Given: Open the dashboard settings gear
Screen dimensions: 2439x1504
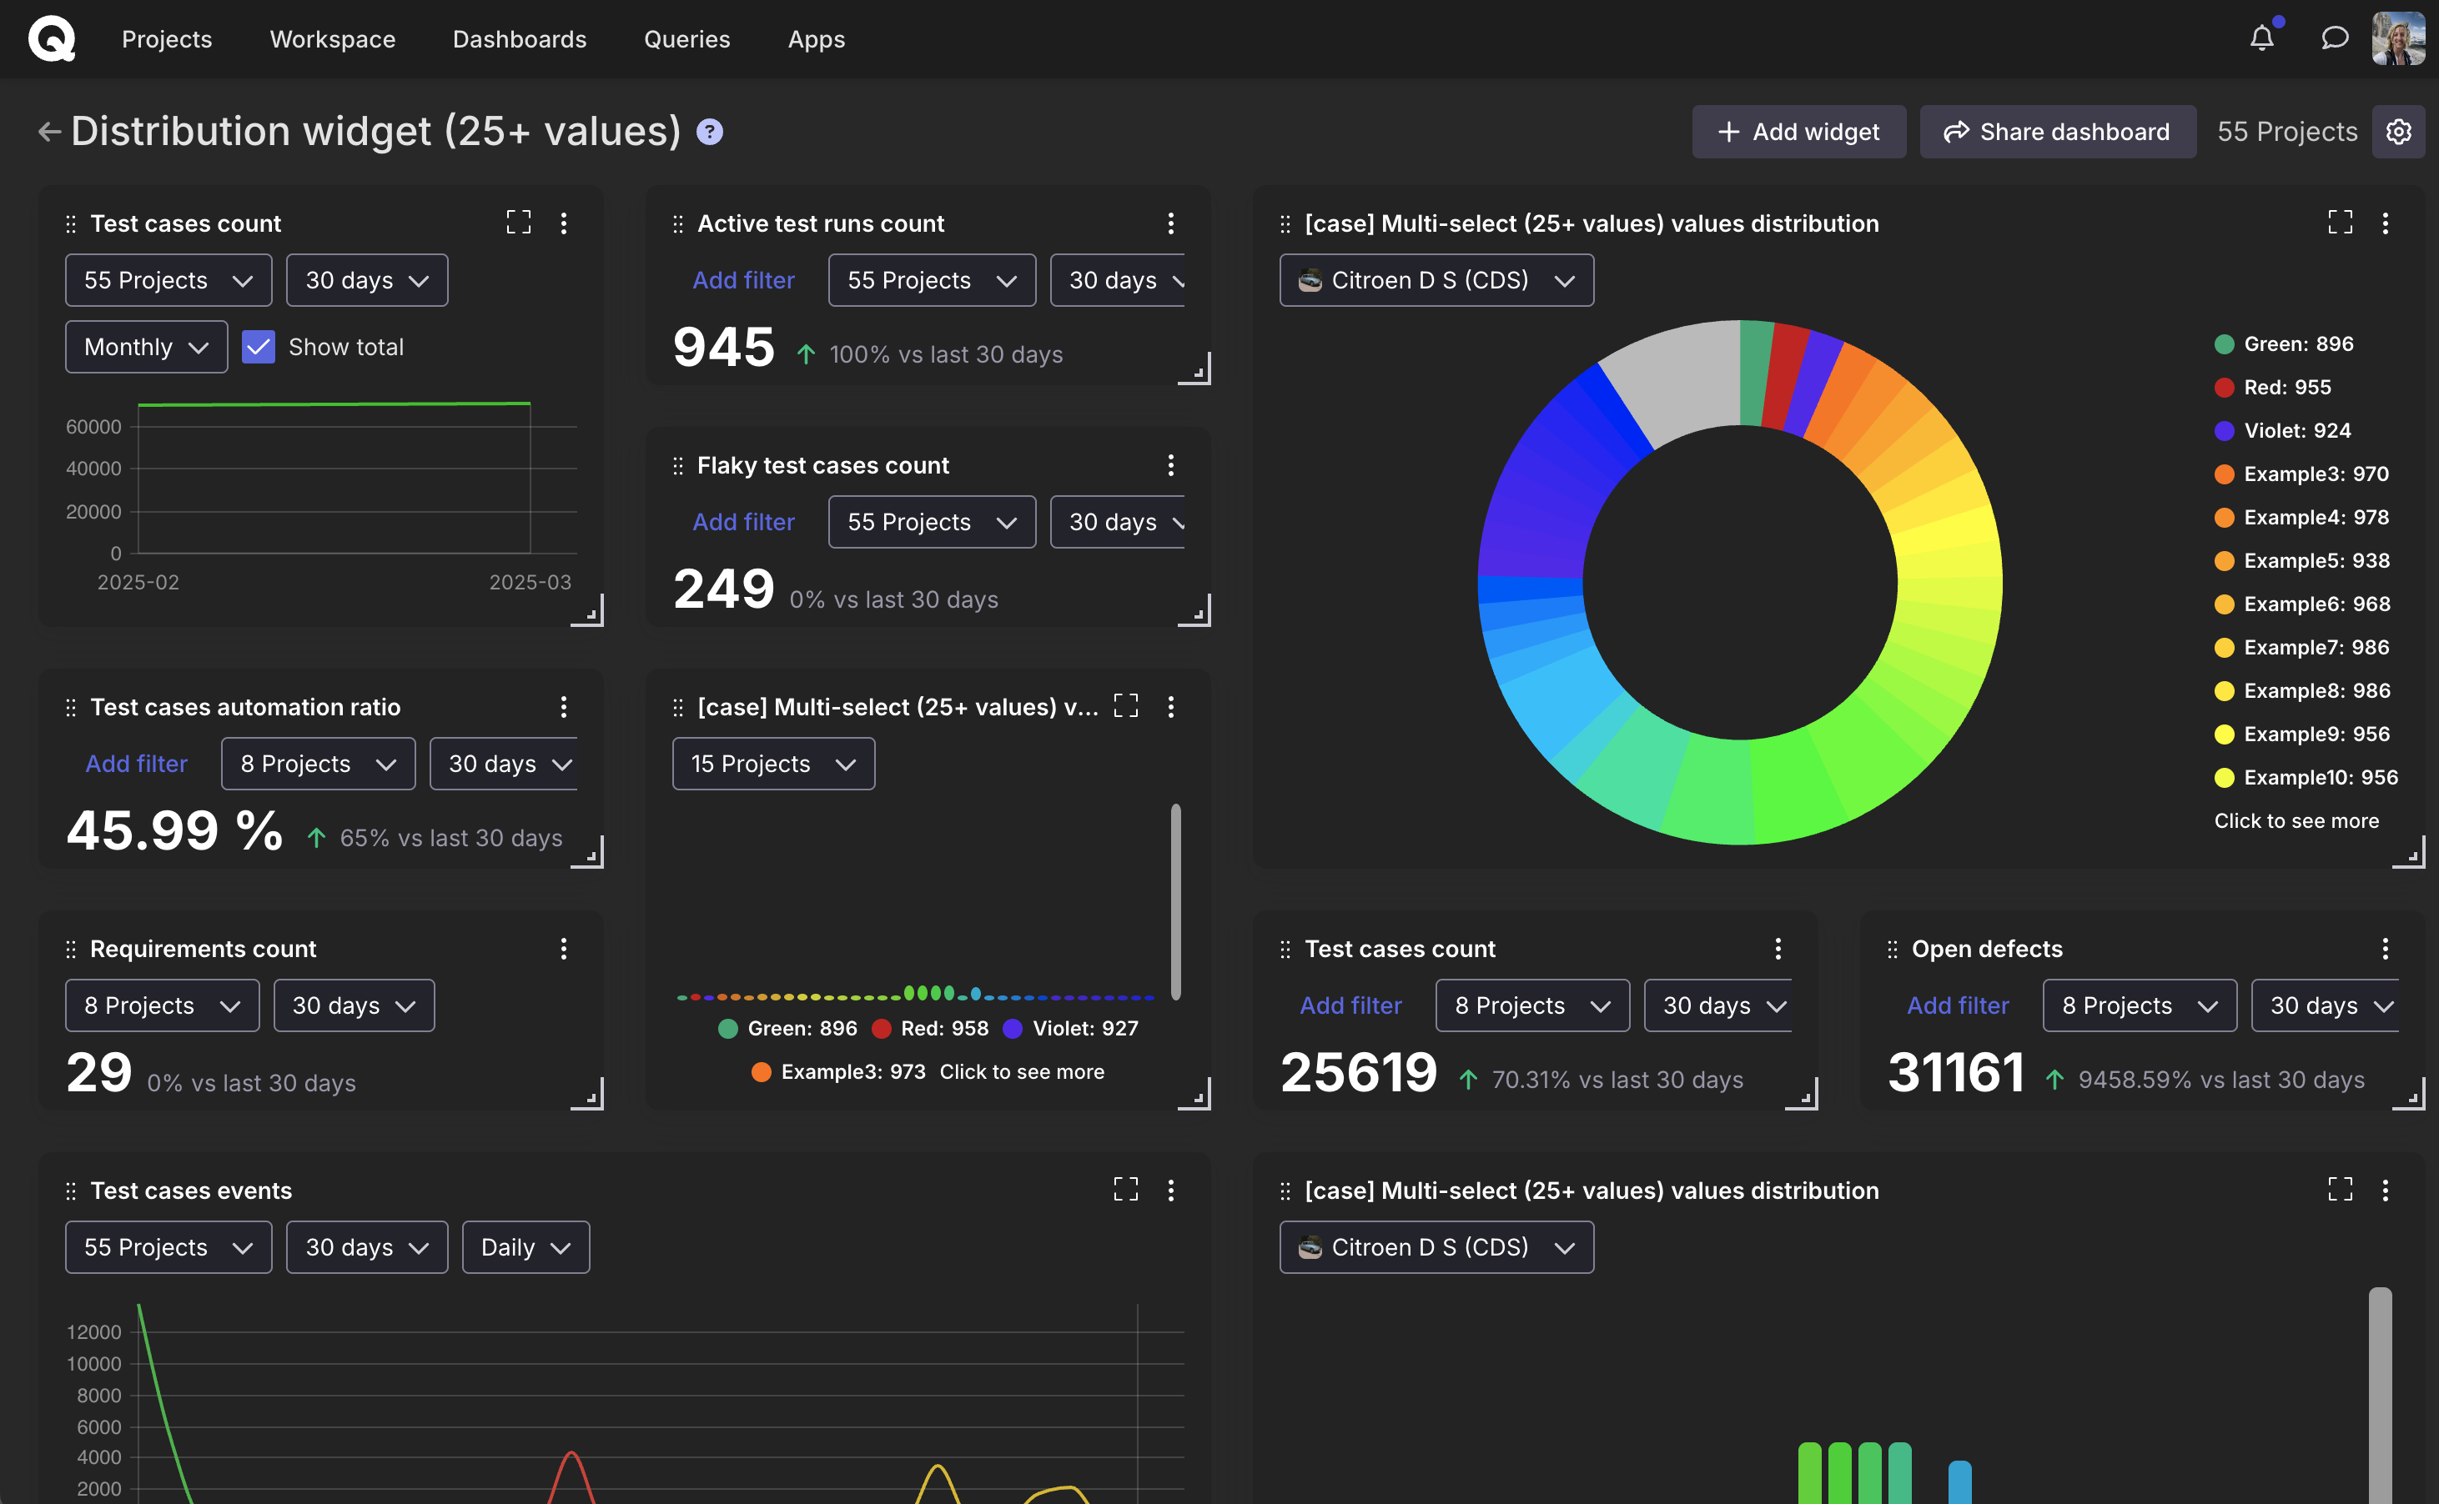Looking at the screenshot, I should (2399, 130).
